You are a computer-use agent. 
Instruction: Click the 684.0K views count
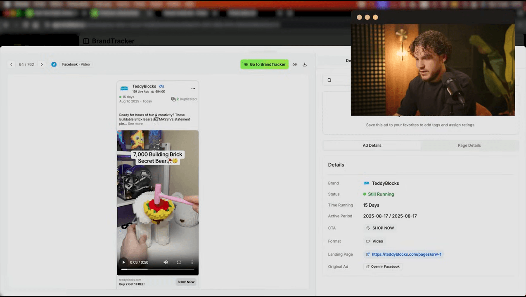click(160, 92)
